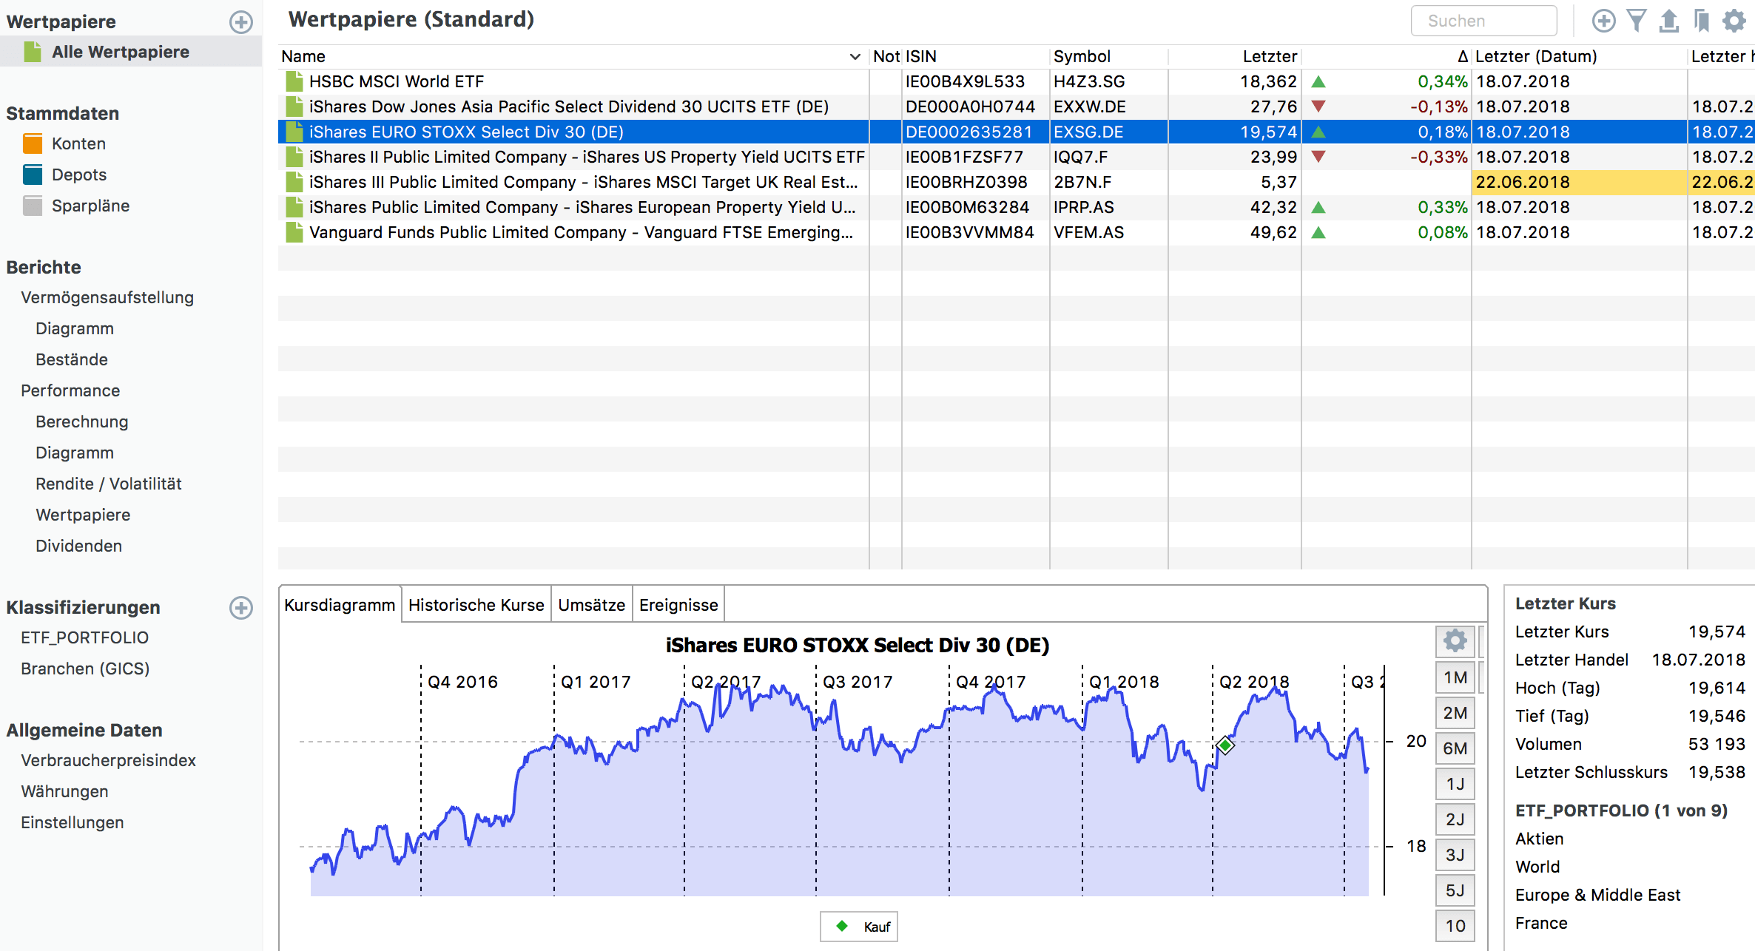1755x951 pixels.
Task: Set chart range to 5J
Action: pyautogui.click(x=1455, y=890)
